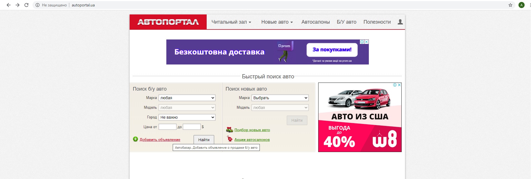Bookmark this page with the star icon

click(510, 5)
